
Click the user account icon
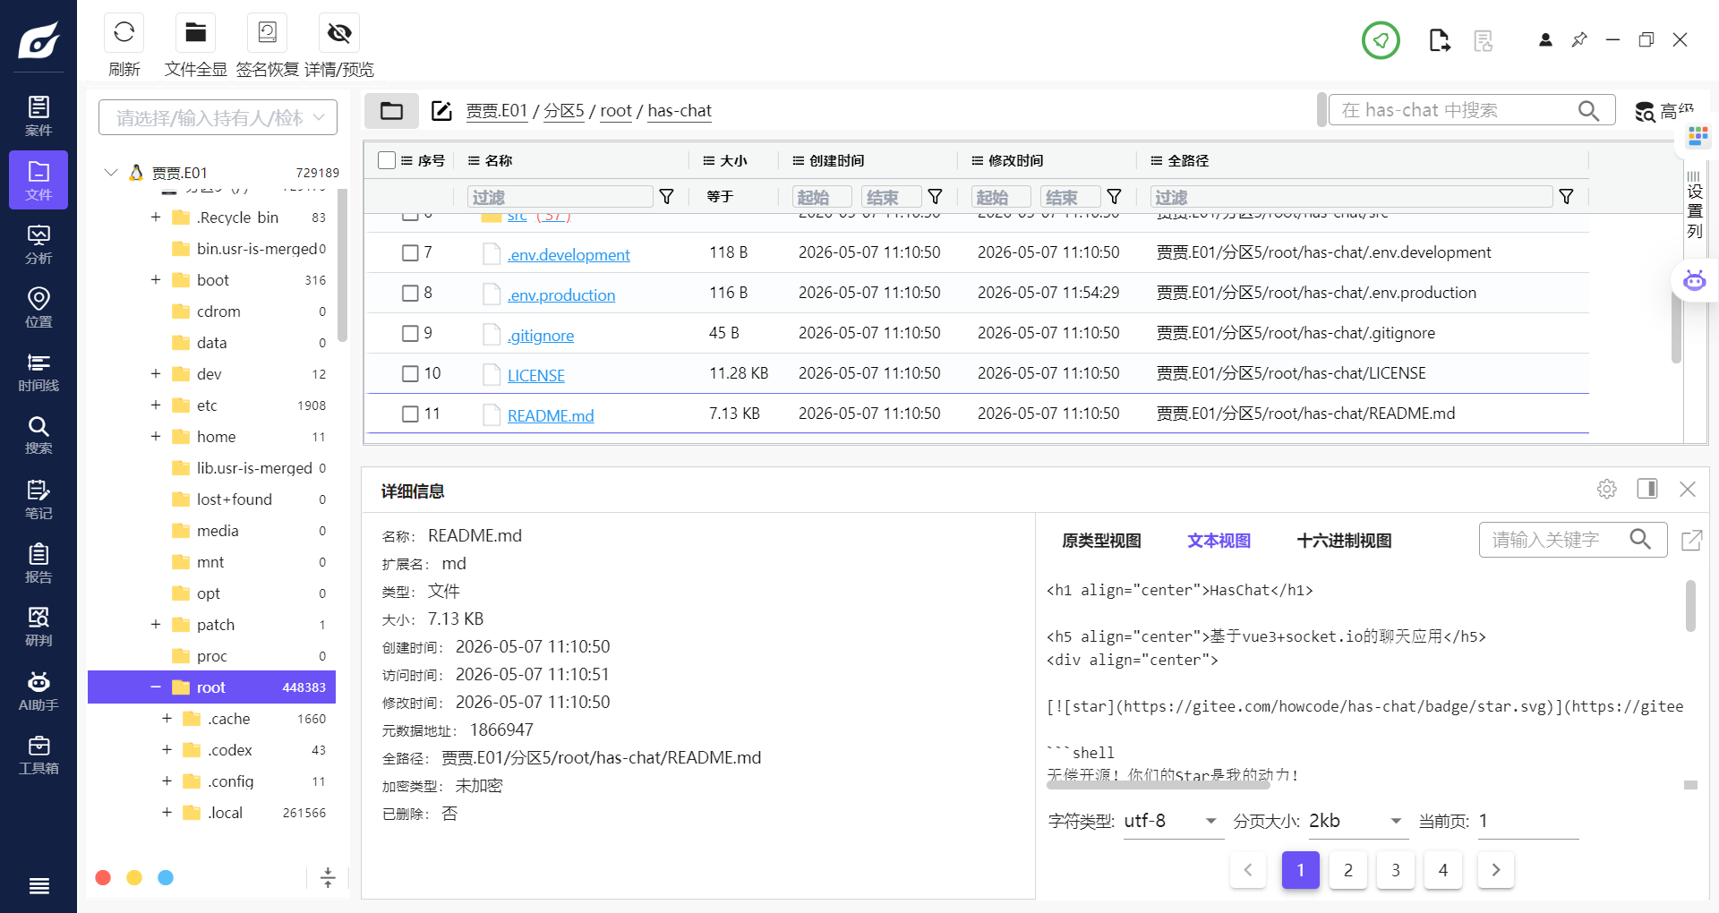coord(1545,40)
